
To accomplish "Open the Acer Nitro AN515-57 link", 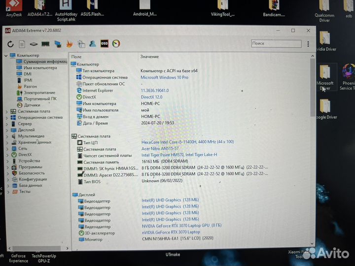I will coord(160,149).
